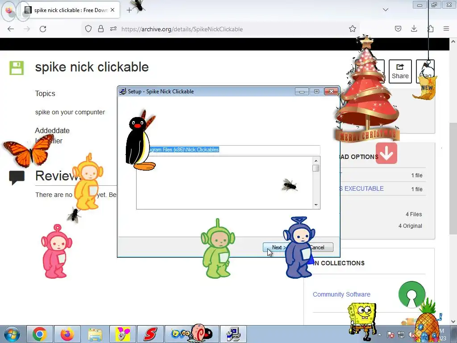Image resolution: width=457 pixels, height=343 pixels.
Task: Click the '4 Original' text
Action: [x=410, y=226]
